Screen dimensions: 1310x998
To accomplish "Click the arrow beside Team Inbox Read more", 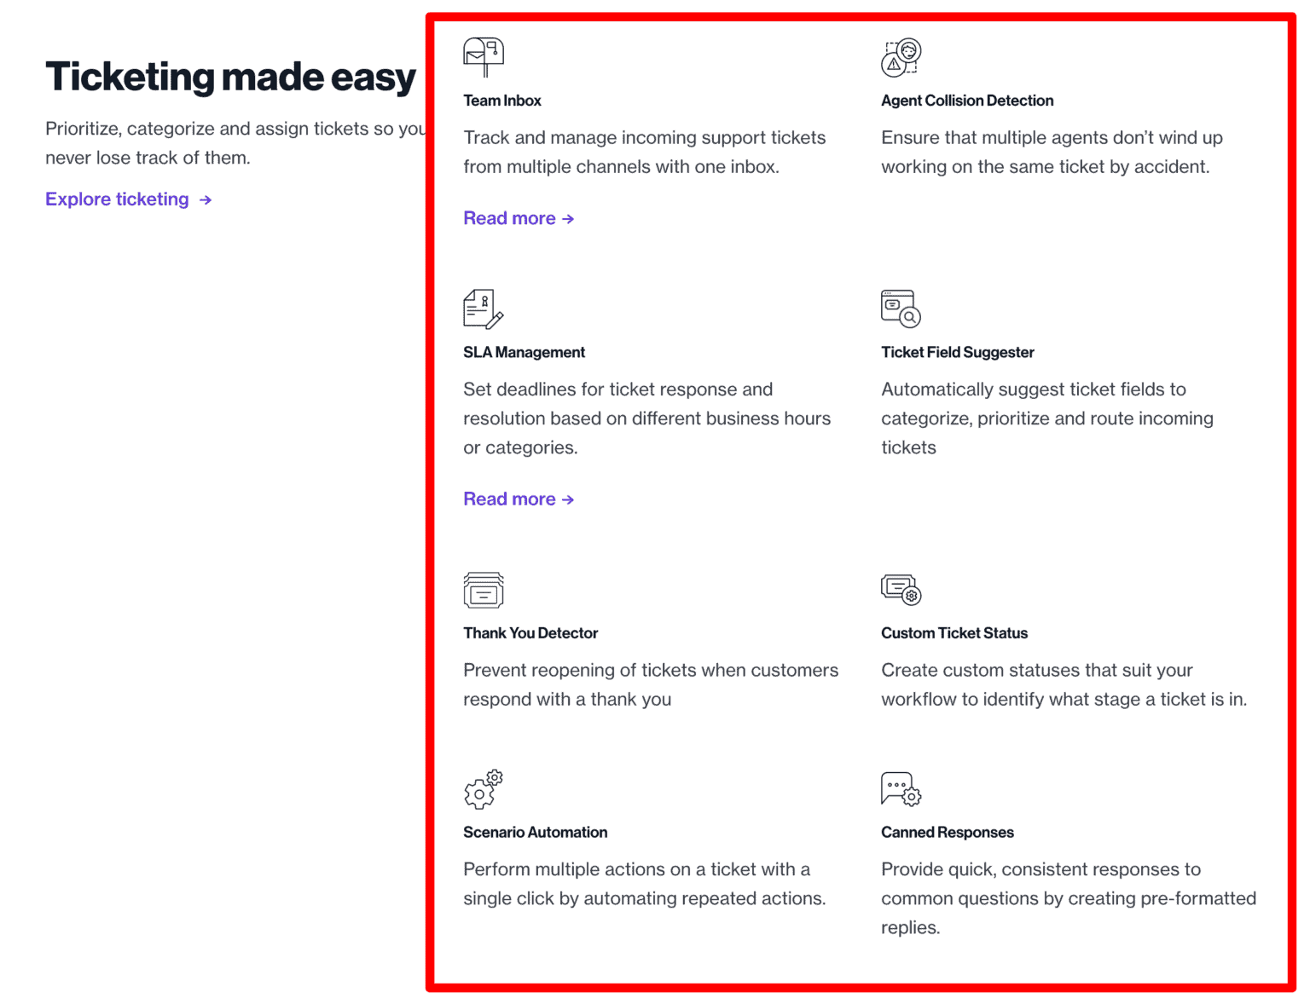I will tap(568, 218).
